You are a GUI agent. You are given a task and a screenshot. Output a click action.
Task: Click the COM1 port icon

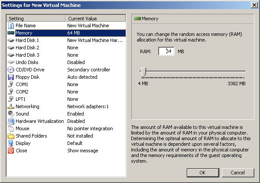click(x=11, y=84)
